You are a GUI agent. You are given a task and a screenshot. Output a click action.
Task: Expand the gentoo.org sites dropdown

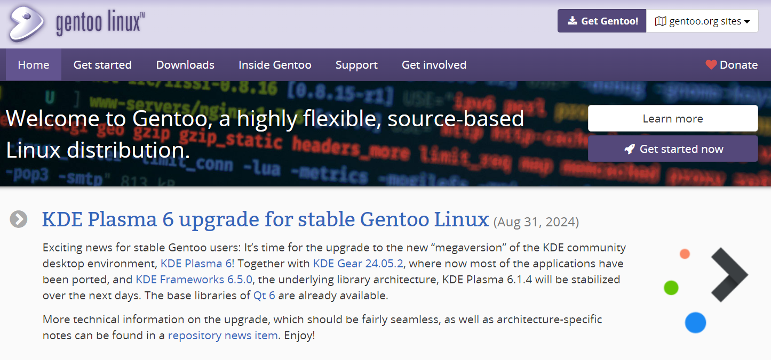[702, 21]
